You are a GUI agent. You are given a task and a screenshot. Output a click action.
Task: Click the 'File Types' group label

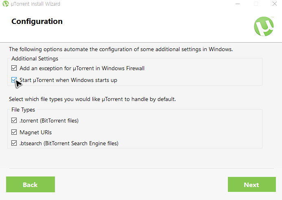pos(23,110)
